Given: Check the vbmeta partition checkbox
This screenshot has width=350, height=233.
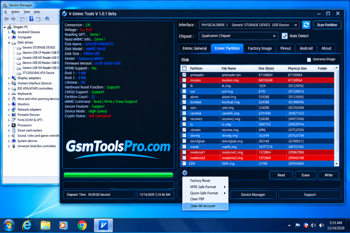Looking at the screenshot, I should tap(184, 130).
